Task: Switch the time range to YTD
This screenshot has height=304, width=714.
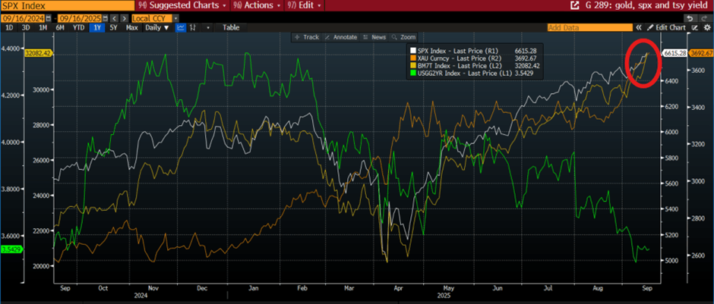Action: point(77,27)
